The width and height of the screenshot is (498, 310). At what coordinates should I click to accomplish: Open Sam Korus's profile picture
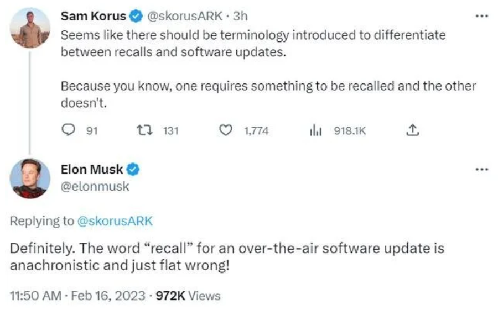[30, 27]
